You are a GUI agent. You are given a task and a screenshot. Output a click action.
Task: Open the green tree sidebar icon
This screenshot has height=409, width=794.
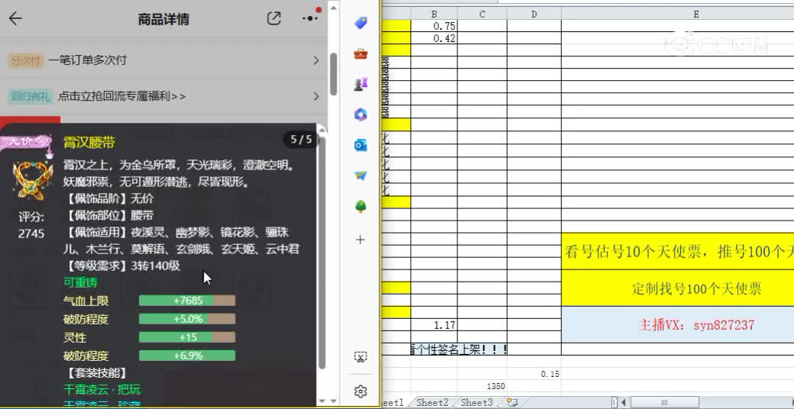pyautogui.click(x=360, y=207)
